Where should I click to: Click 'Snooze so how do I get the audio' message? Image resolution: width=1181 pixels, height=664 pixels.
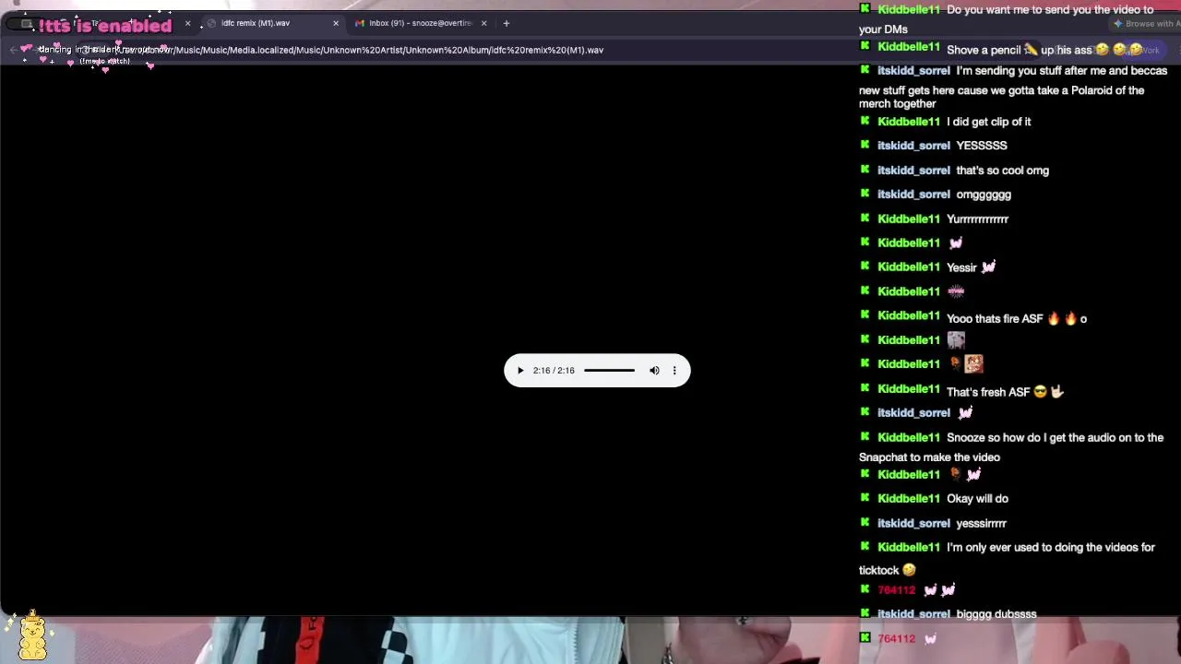point(1011,447)
